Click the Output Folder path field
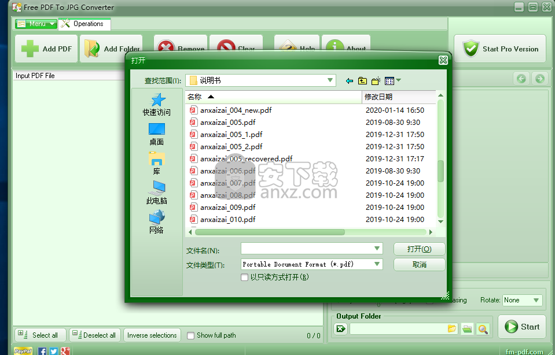 point(403,329)
